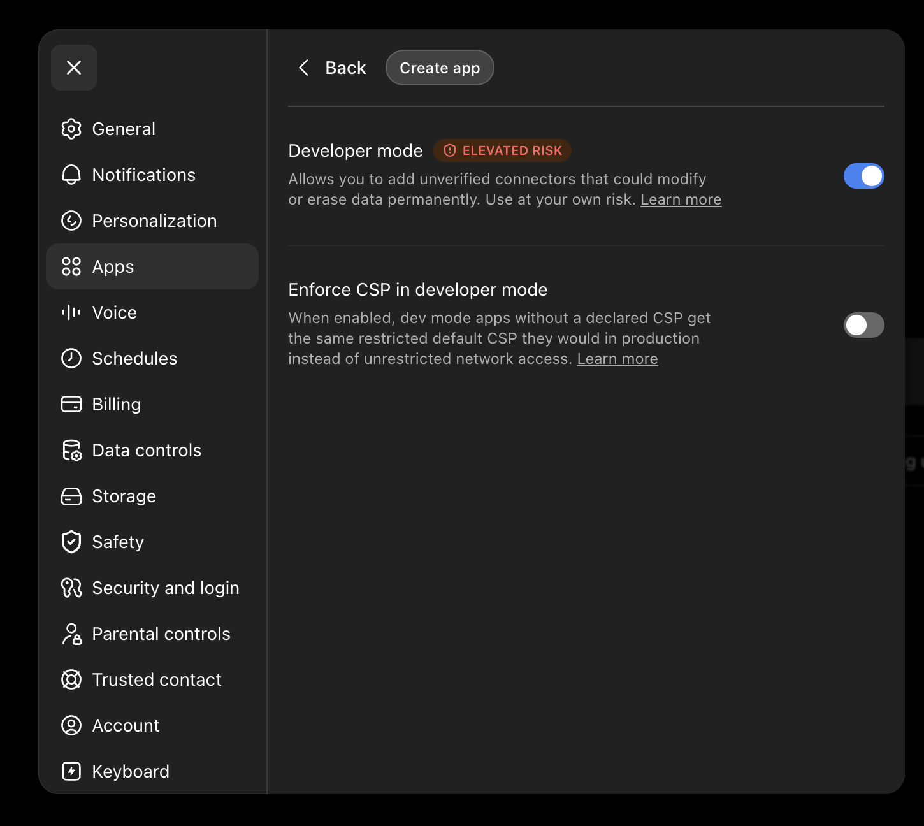Image resolution: width=924 pixels, height=826 pixels.
Task: Click the Keyboard shortcut icon
Action: coord(71,771)
